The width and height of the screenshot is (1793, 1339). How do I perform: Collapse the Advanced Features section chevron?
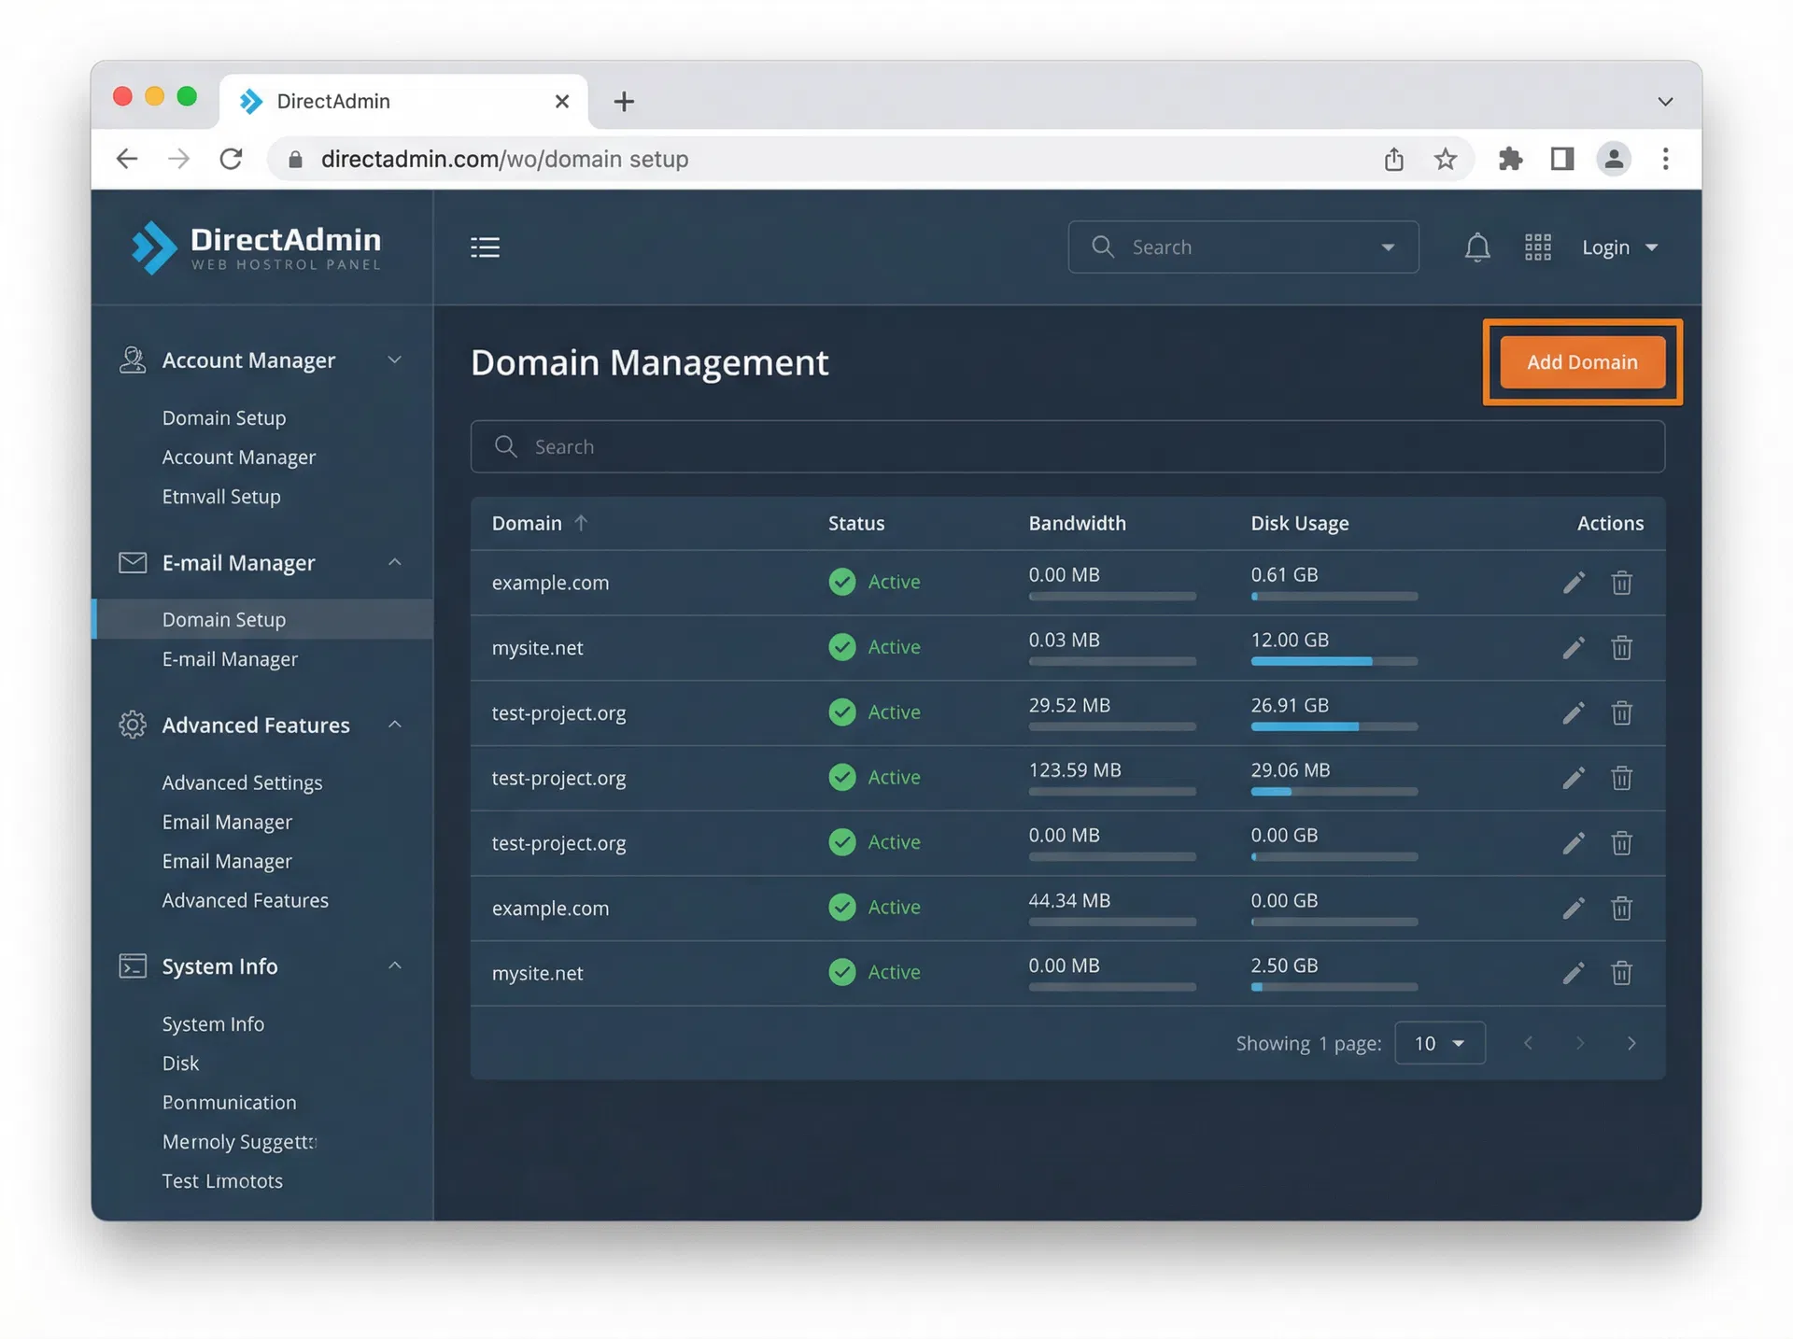[395, 725]
